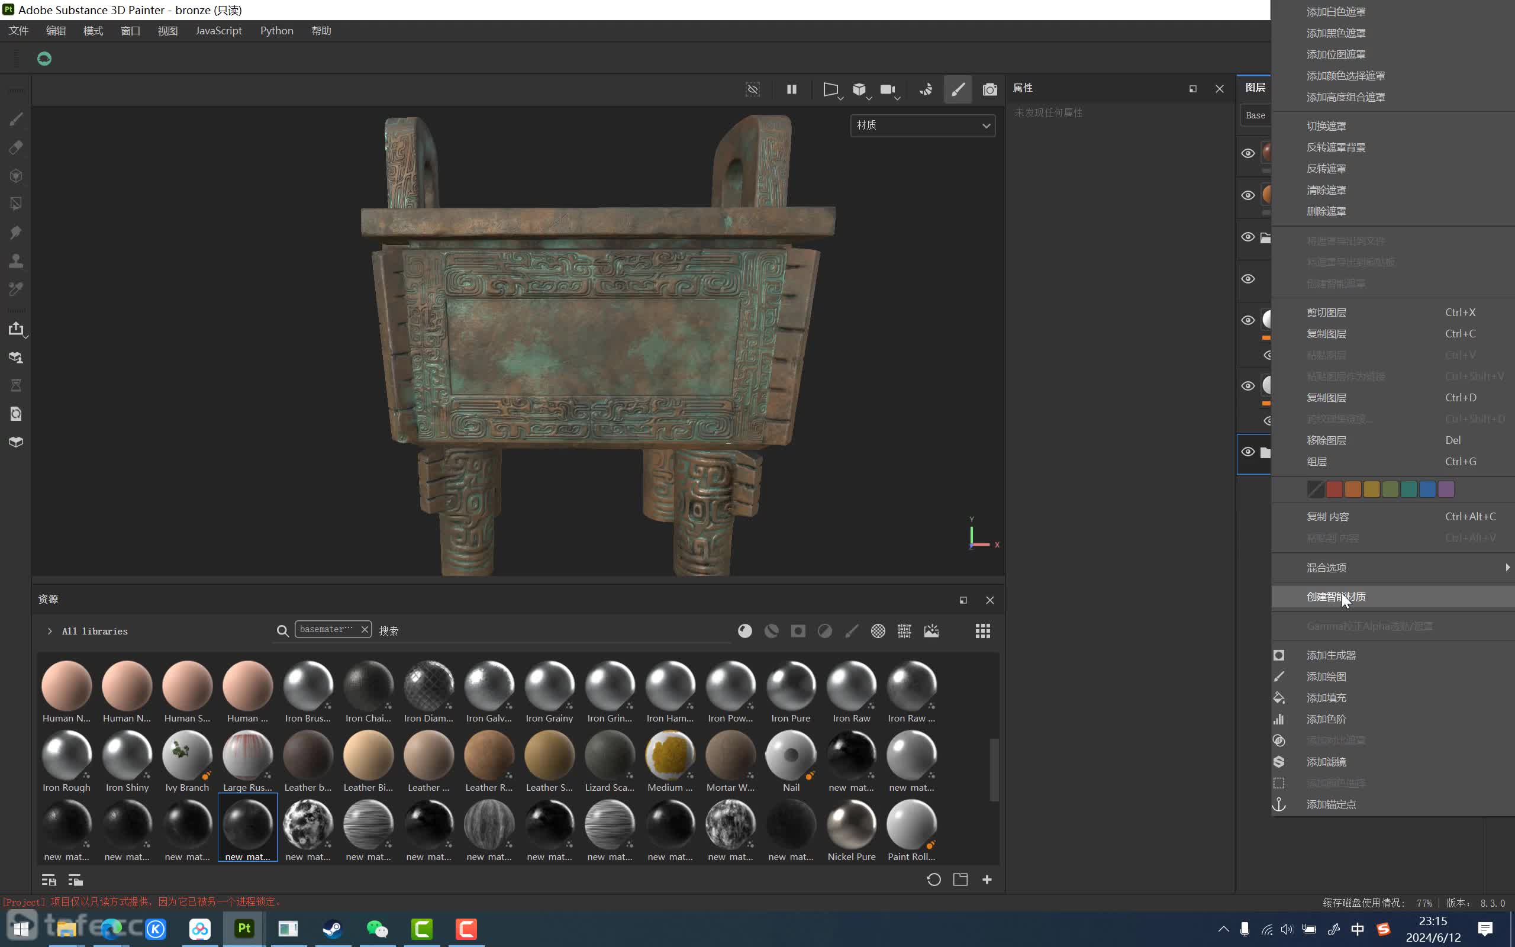This screenshot has width=1515, height=947.
Task: Filter assets by filters half-circle icon
Action: click(825, 631)
